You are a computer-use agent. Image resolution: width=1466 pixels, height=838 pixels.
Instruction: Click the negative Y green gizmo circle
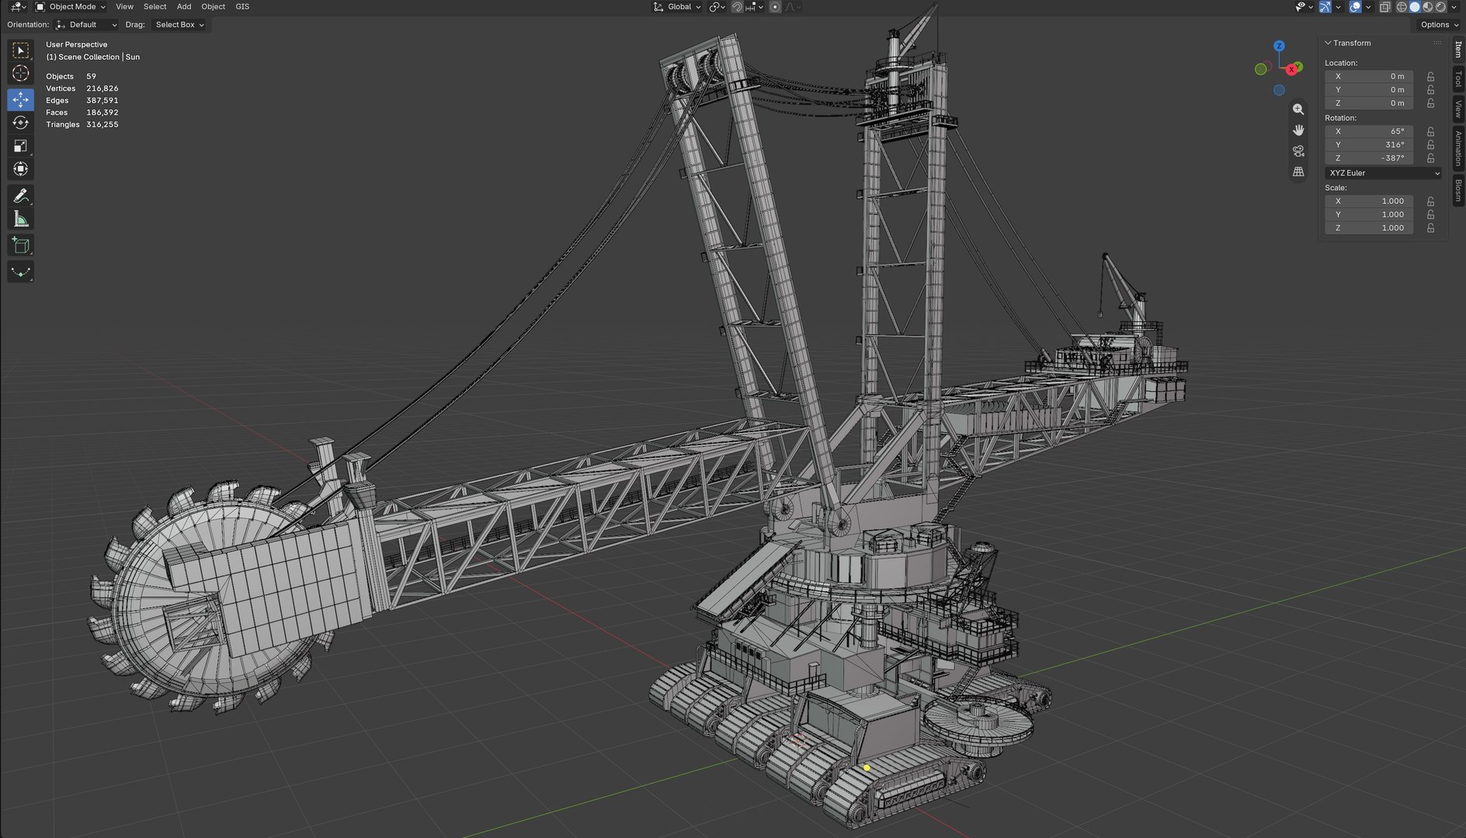(1261, 70)
